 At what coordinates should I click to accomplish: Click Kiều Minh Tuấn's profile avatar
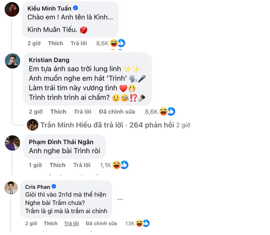pos(12,9)
